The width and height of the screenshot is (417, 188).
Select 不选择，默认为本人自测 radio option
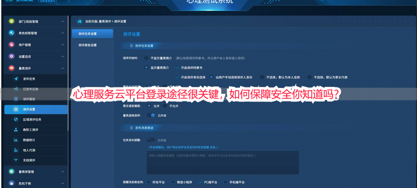coord(262,77)
